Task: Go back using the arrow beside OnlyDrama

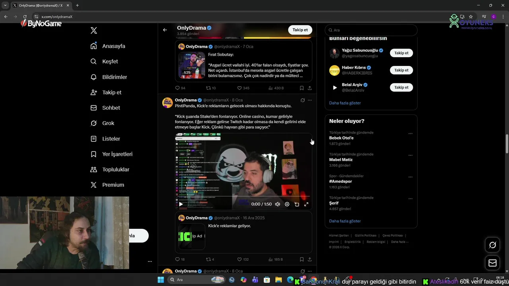Action: [x=165, y=30]
